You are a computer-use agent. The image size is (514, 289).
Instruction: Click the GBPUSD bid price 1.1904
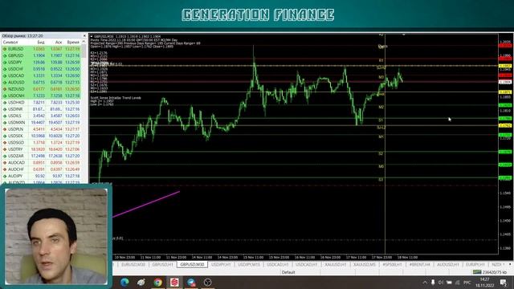tap(39, 55)
